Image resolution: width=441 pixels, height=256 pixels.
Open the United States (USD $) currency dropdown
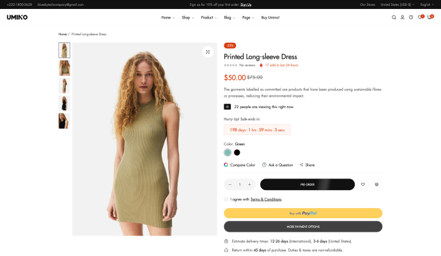[398, 4]
